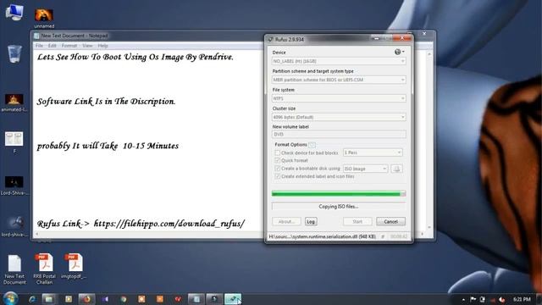Click the 'probably It will Take 10-15 Minutes' line
Screen dimensions: 542x305
(108, 146)
